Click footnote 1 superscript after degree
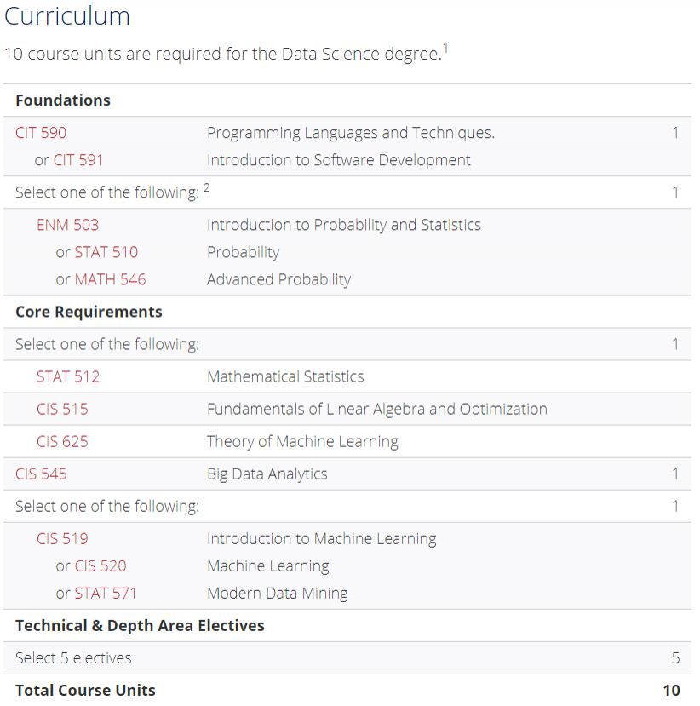 pyautogui.click(x=445, y=48)
